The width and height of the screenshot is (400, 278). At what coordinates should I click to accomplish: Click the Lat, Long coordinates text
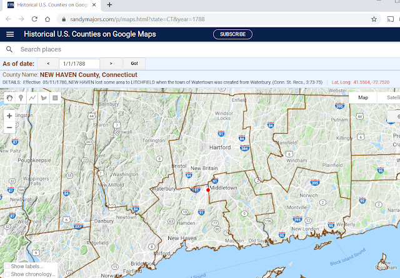coord(361,82)
